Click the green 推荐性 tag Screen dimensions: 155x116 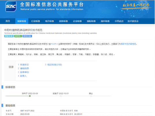[x=18, y=36]
